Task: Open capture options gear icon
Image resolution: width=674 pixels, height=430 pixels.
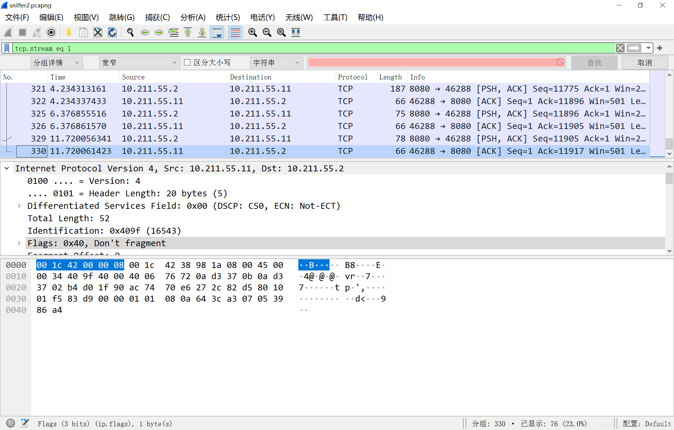Action: [x=51, y=32]
